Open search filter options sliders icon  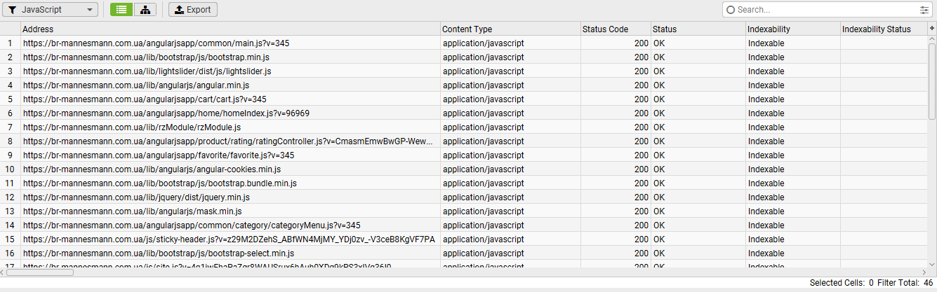pos(924,10)
